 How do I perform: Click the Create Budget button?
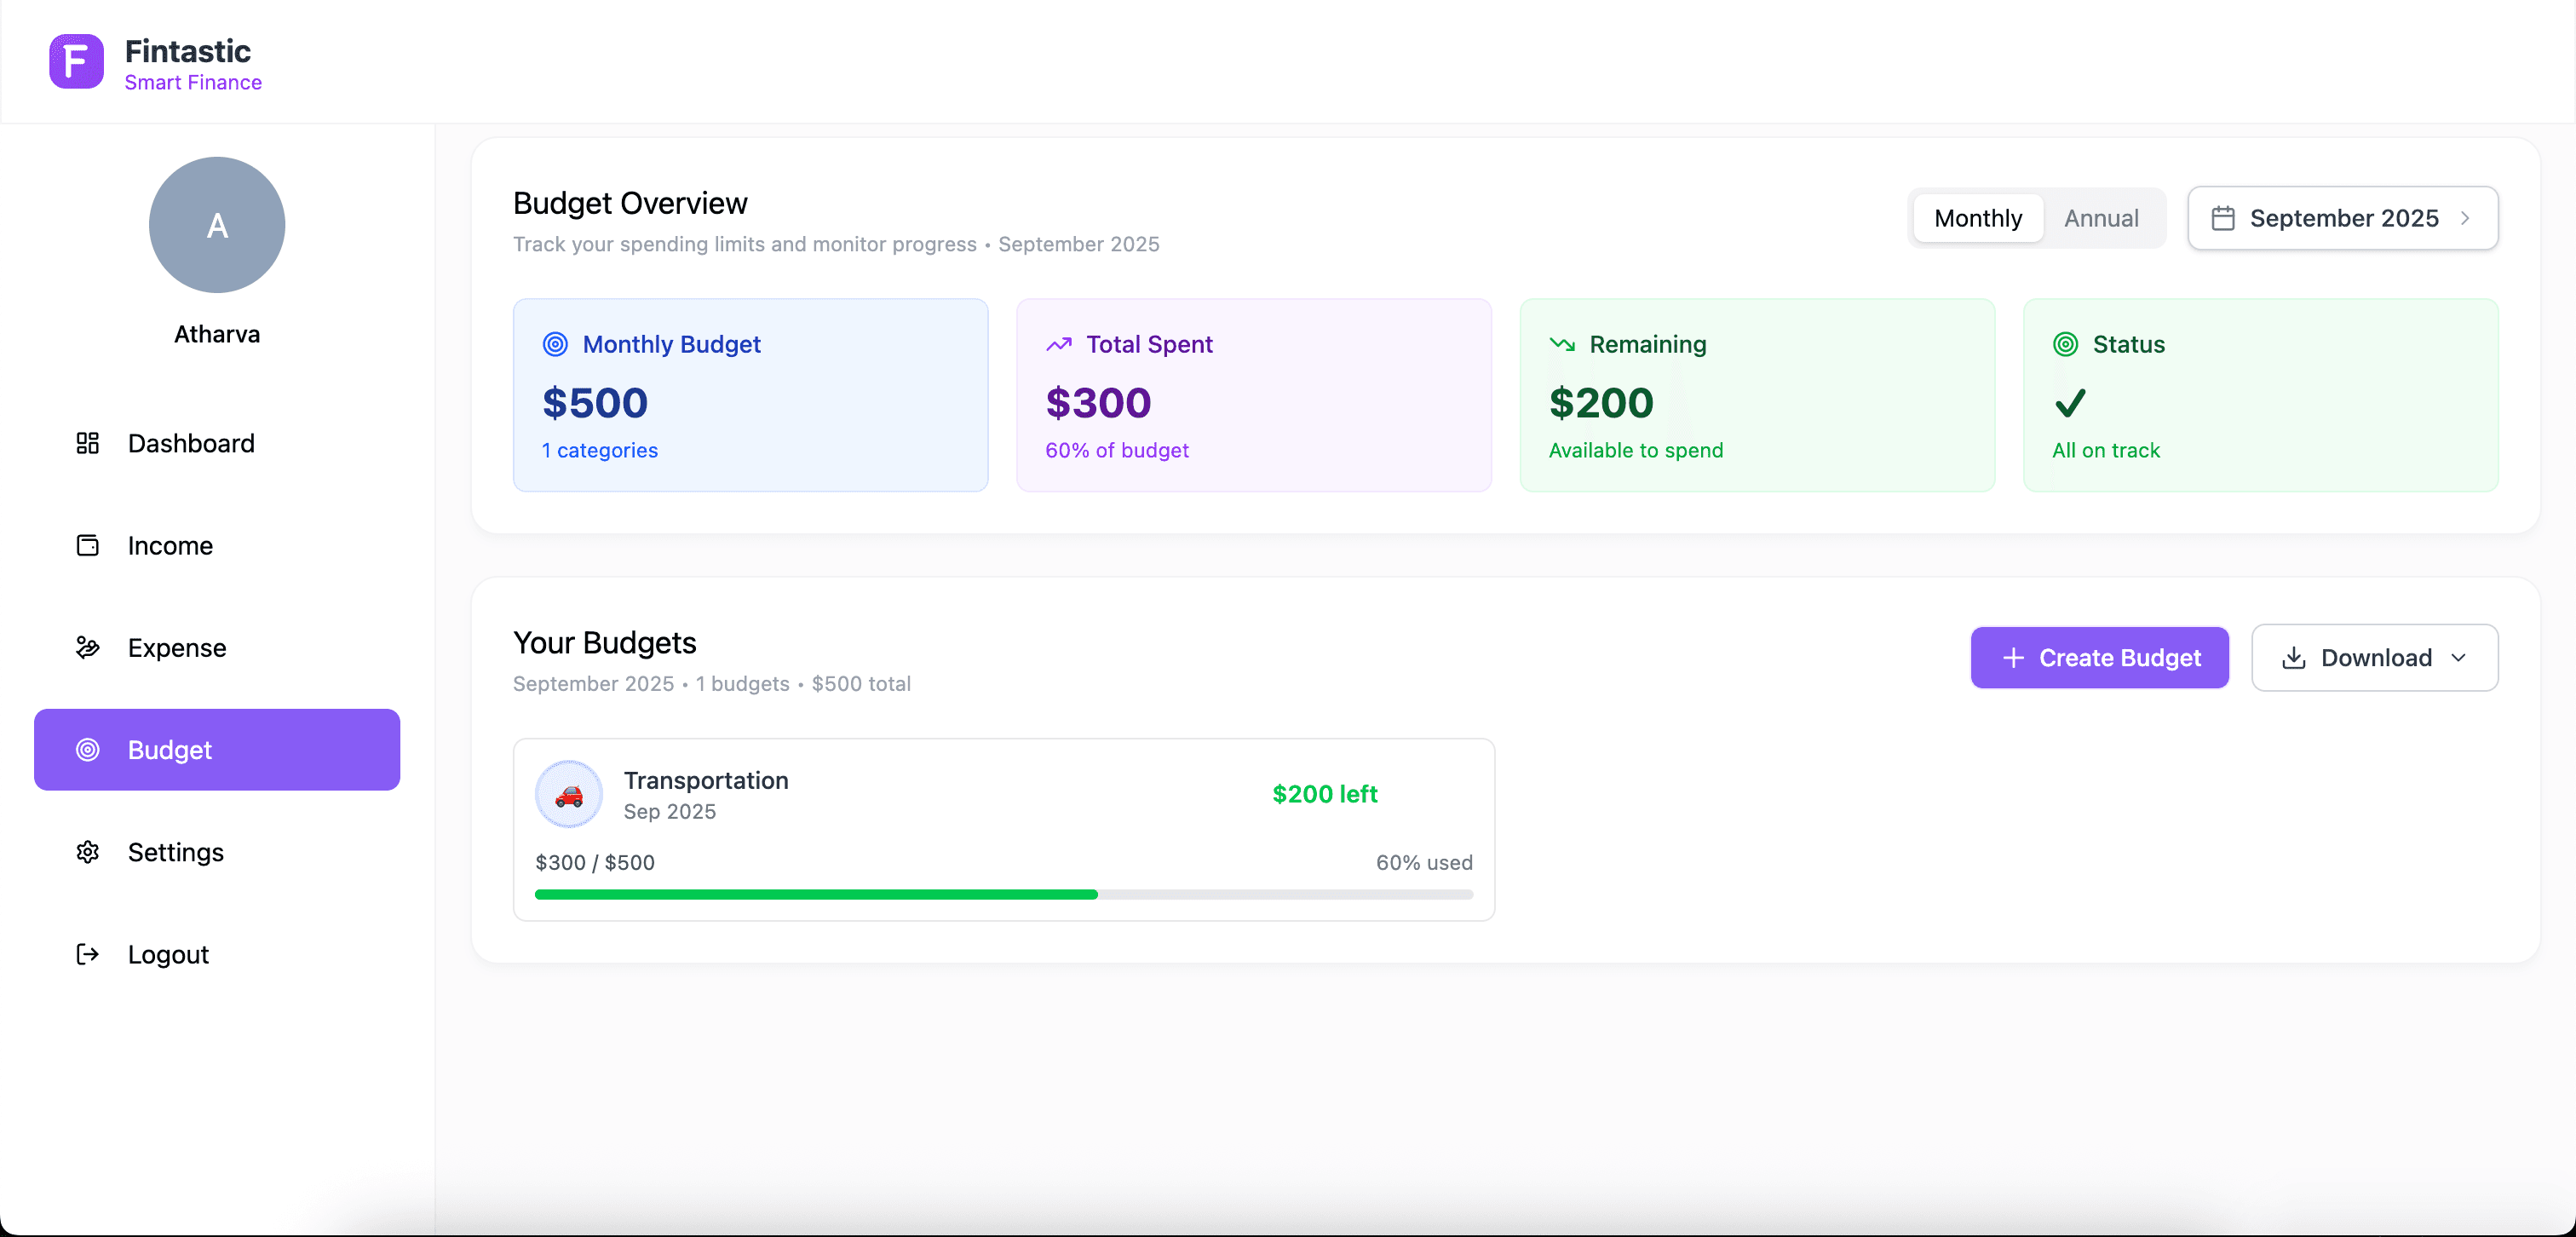[2099, 657]
